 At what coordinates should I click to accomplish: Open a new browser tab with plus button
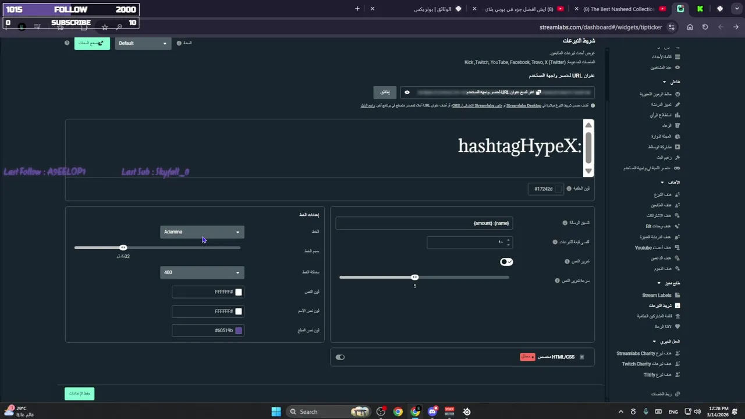coord(357,9)
